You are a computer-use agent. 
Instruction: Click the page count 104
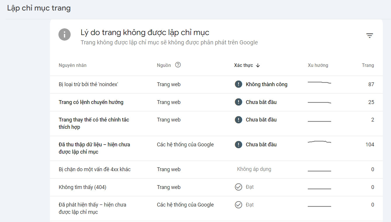[x=370, y=145]
